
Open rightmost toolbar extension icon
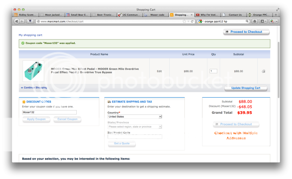point(272,22)
